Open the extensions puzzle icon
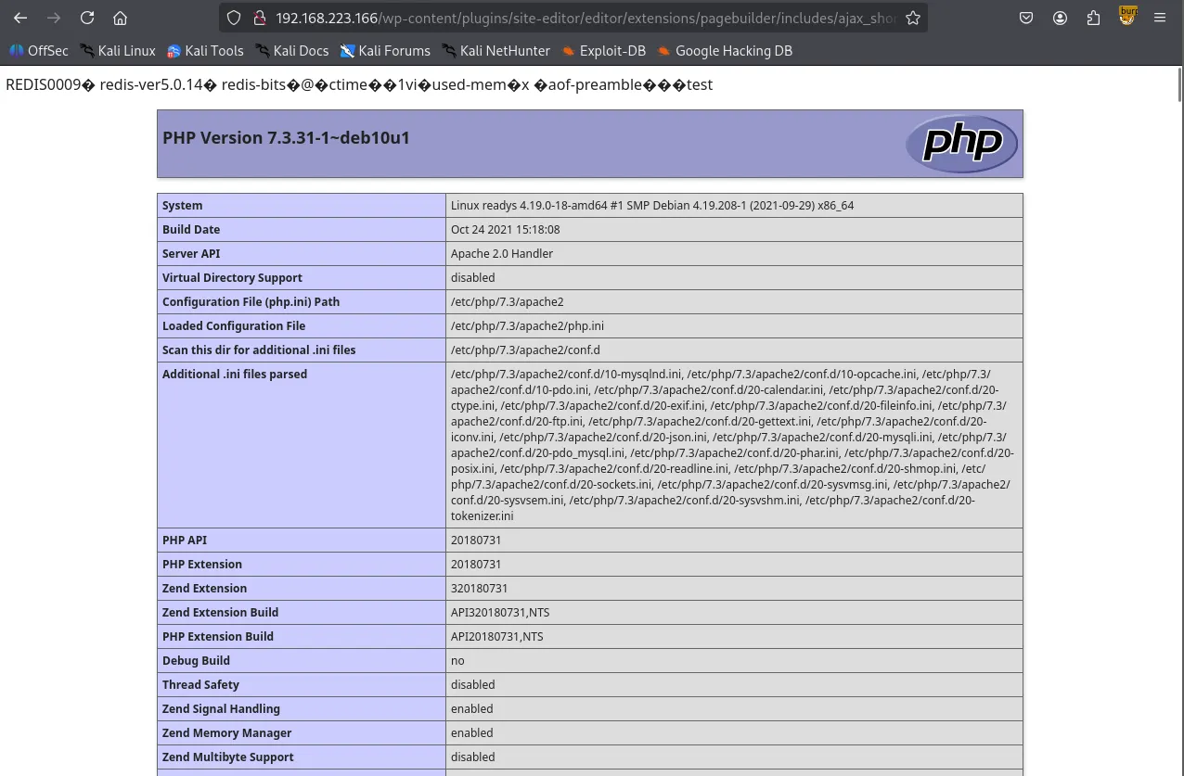The image size is (1184, 776). pos(1093,18)
